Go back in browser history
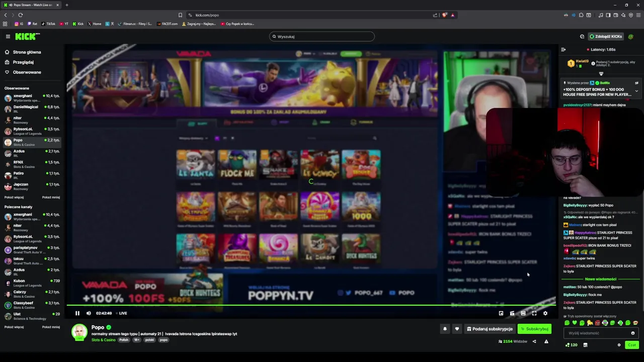The height and width of the screenshot is (362, 644). [x=6, y=15]
